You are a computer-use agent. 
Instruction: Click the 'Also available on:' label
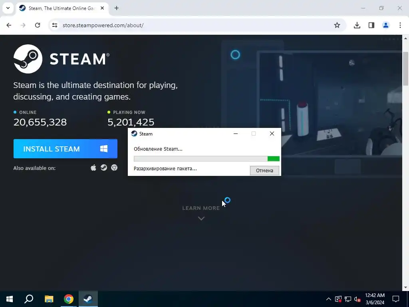click(34, 168)
